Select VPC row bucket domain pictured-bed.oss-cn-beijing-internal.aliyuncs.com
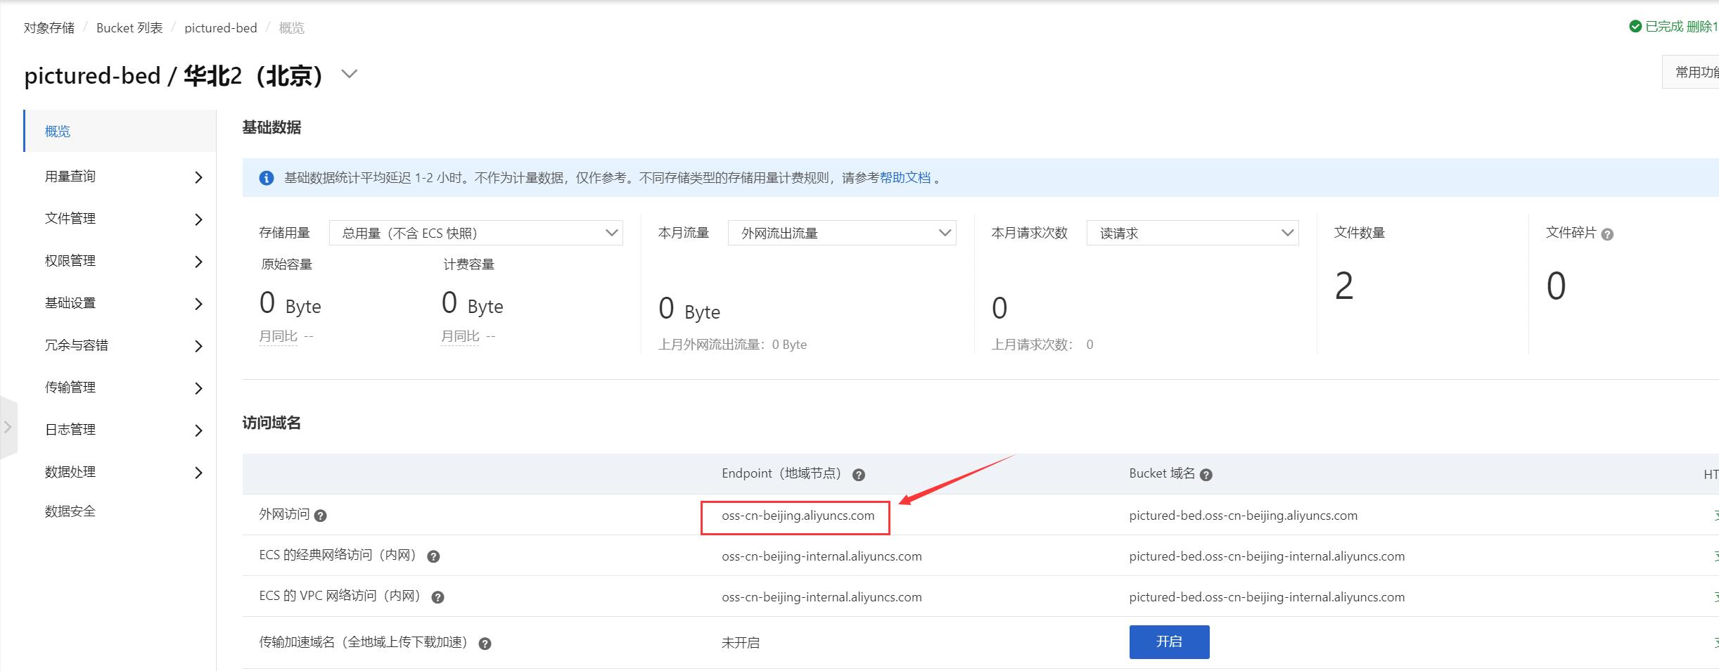 1267,597
